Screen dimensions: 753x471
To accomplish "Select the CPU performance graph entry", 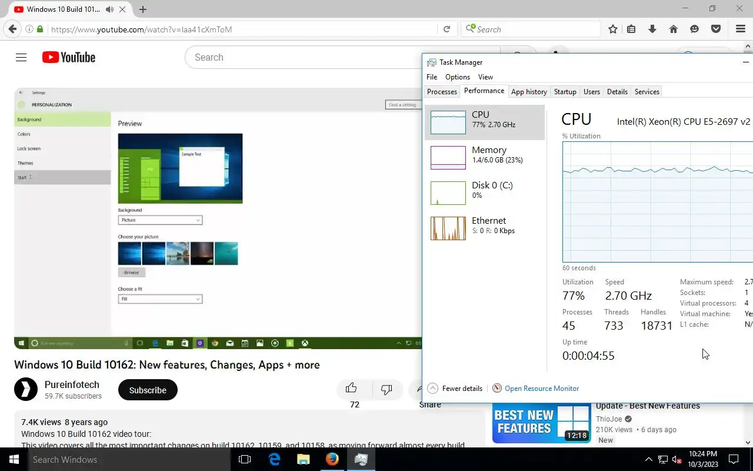I will pos(485,122).
